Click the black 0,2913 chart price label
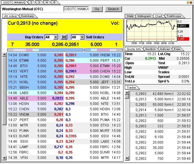The image size is (194, 164). [183, 26]
